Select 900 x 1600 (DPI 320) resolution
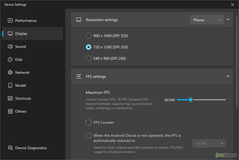 [89, 36]
